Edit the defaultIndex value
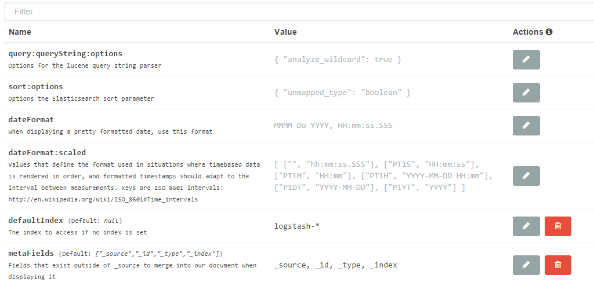594x286 pixels. click(526, 226)
